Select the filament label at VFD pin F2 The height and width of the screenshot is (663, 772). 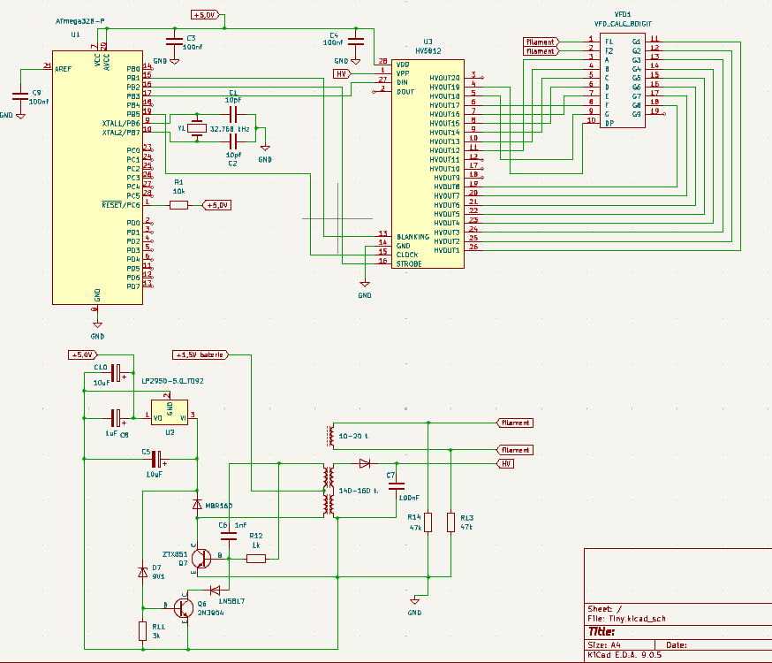coord(541,51)
